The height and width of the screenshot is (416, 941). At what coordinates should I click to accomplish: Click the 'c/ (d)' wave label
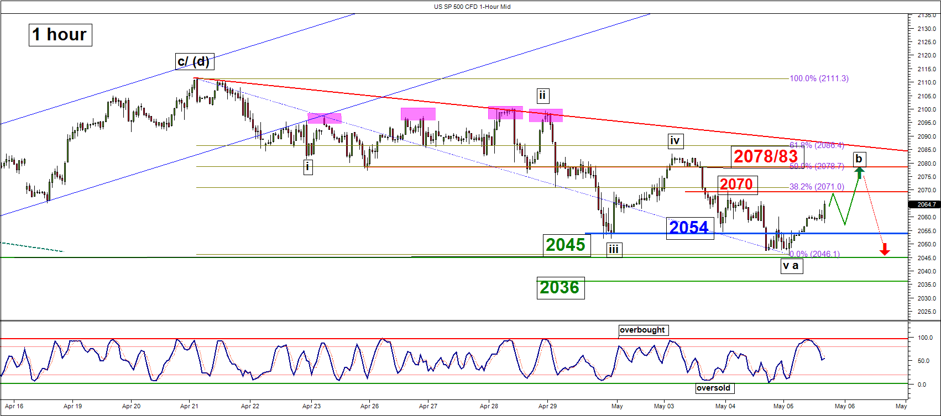click(194, 61)
